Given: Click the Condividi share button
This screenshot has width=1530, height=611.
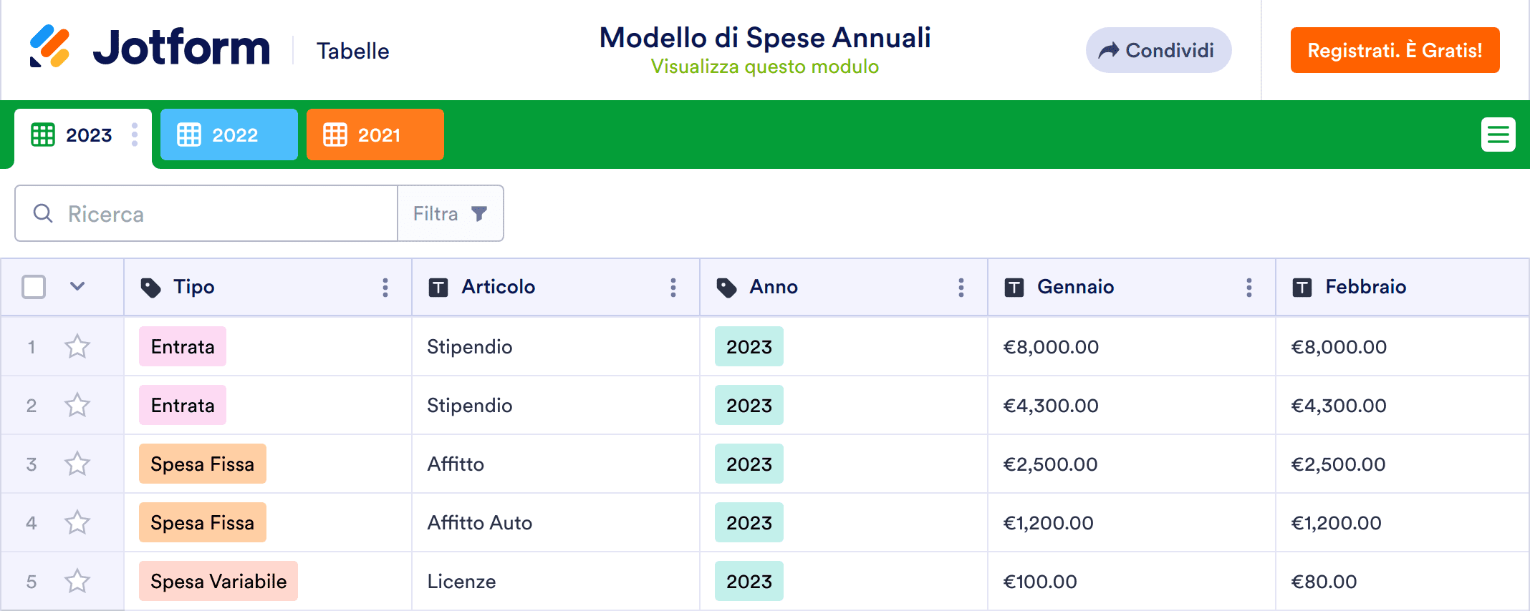Looking at the screenshot, I should (x=1158, y=50).
